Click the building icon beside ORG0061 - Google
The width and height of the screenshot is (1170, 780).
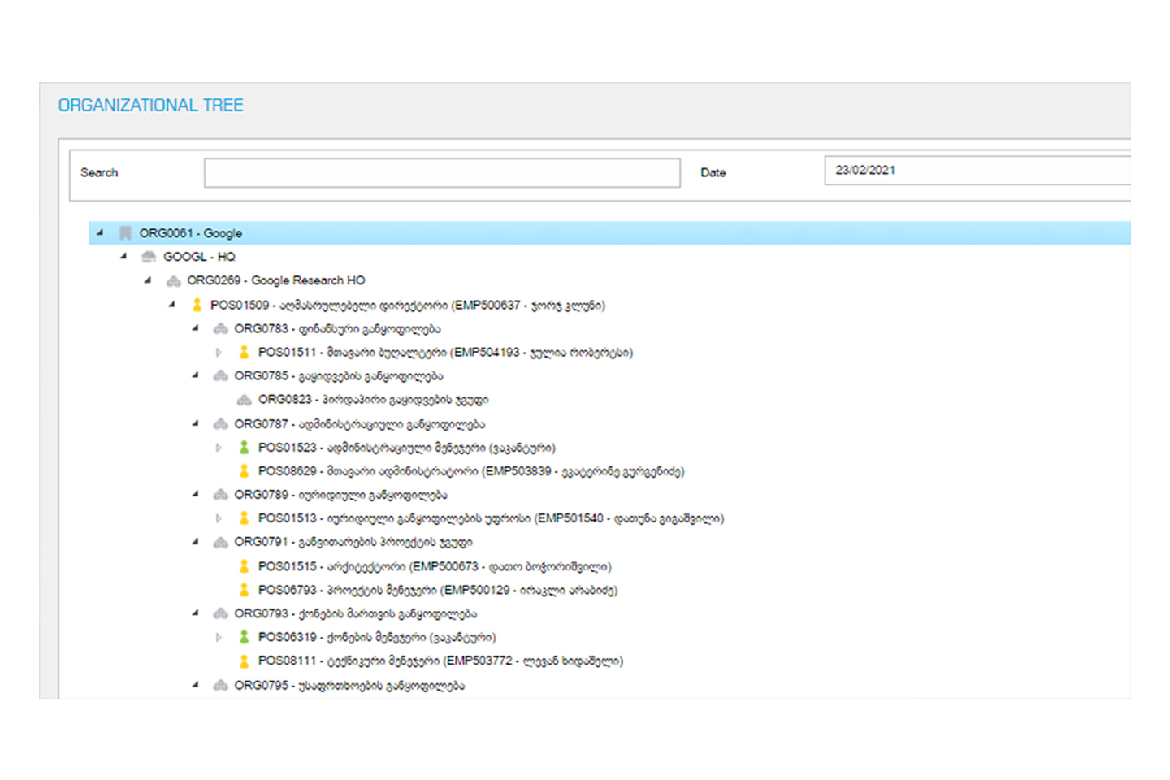click(x=125, y=233)
